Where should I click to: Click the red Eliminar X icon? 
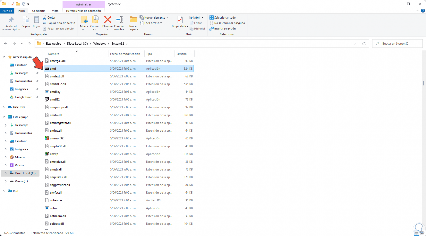(108, 20)
